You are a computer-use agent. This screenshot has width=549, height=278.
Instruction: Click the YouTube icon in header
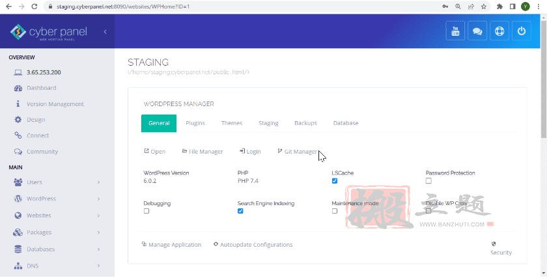[x=455, y=31]
